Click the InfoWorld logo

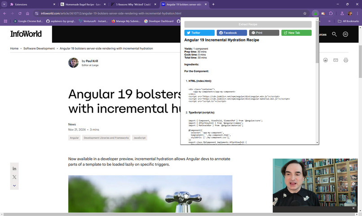26,34
